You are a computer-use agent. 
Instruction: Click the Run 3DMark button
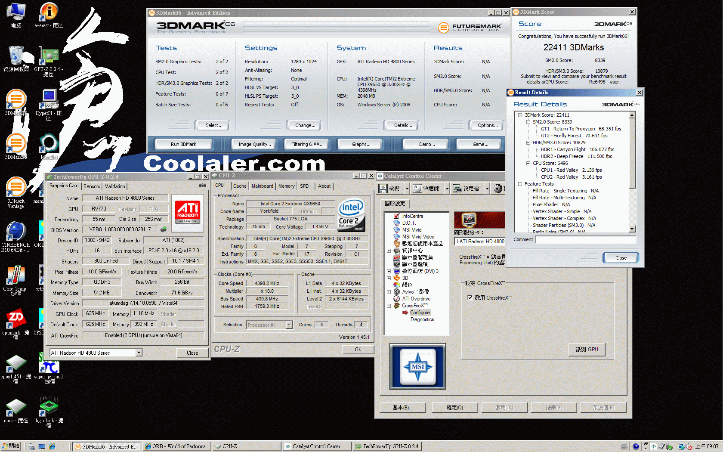(x=183, y=144)
